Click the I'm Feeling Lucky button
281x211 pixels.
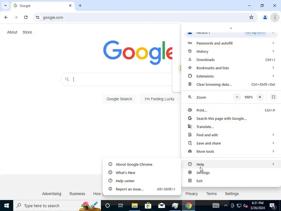pos(159,99)
